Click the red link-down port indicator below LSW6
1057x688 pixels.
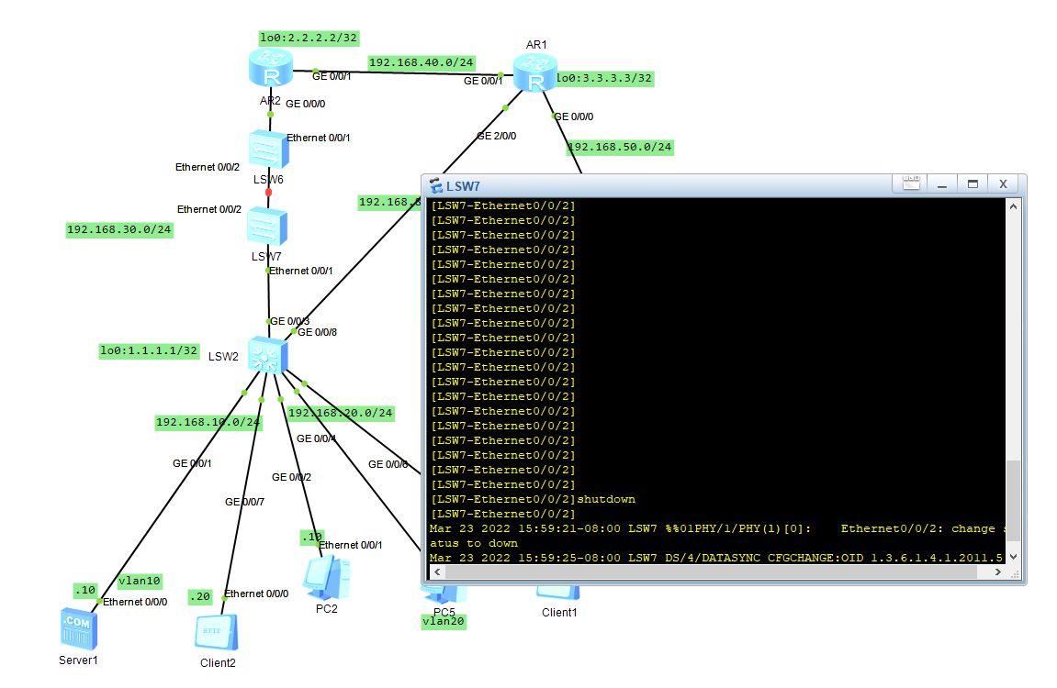click(268, 193)
